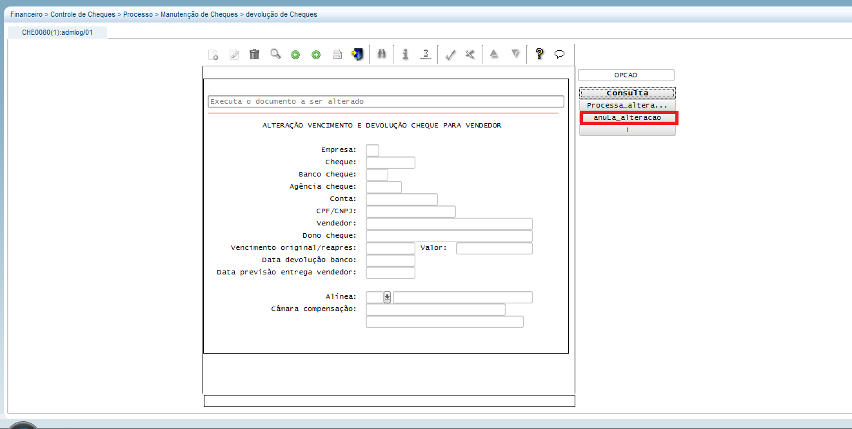
Task: Click the Processa_altera... button
Action: pos(628,105)
